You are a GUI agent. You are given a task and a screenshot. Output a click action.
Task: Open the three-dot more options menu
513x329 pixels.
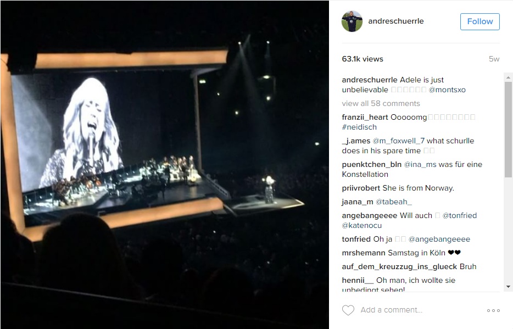pos(493,310)
